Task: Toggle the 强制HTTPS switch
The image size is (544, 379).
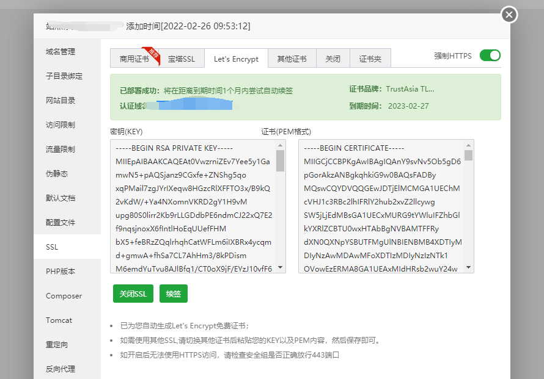Action: click(490, 56)
